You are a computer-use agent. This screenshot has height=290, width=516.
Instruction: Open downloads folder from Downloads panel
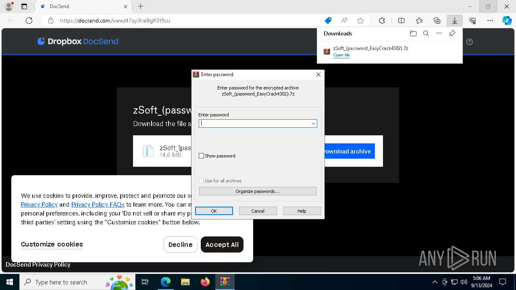click(413, 33)
